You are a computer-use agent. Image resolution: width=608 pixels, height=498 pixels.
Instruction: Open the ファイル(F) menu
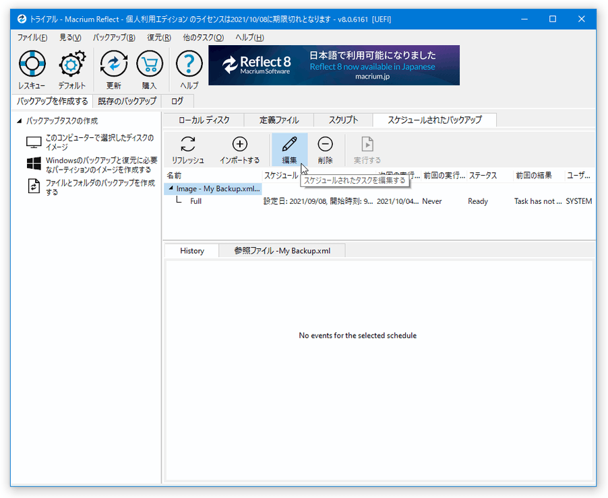point(32,38)
